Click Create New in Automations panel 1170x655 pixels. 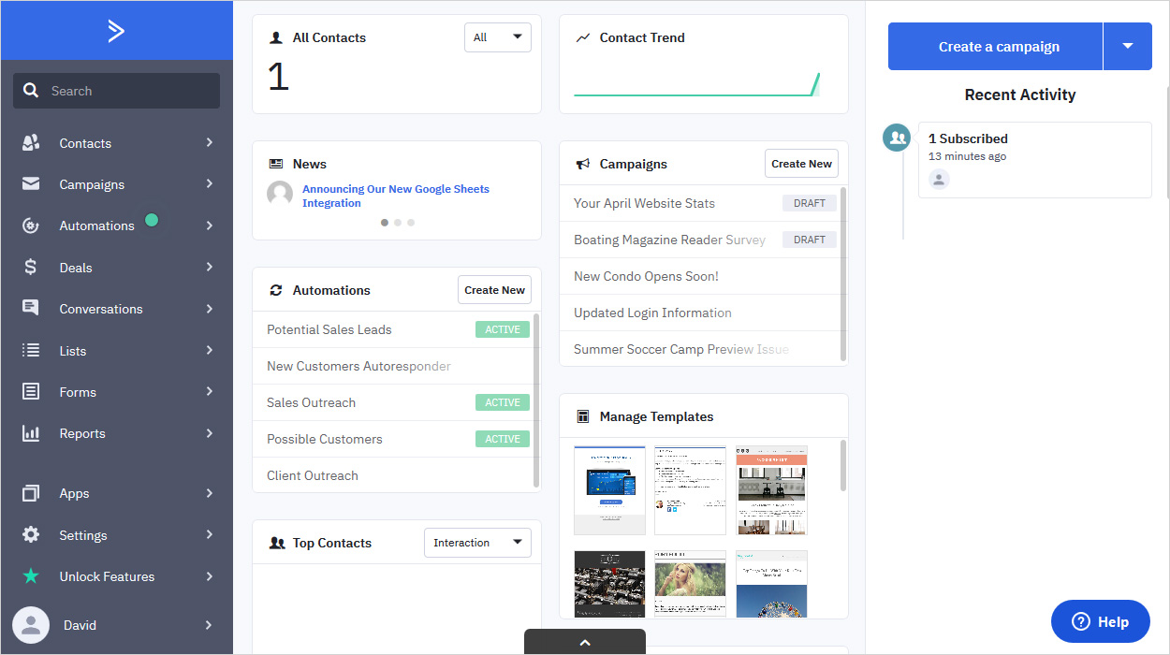coord(494,290)
